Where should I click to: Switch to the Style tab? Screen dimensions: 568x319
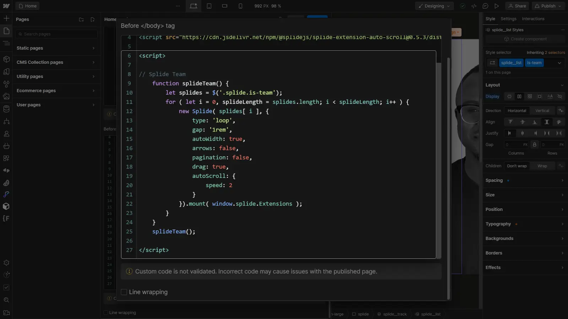pyautogui.click(x=490, y=19)
